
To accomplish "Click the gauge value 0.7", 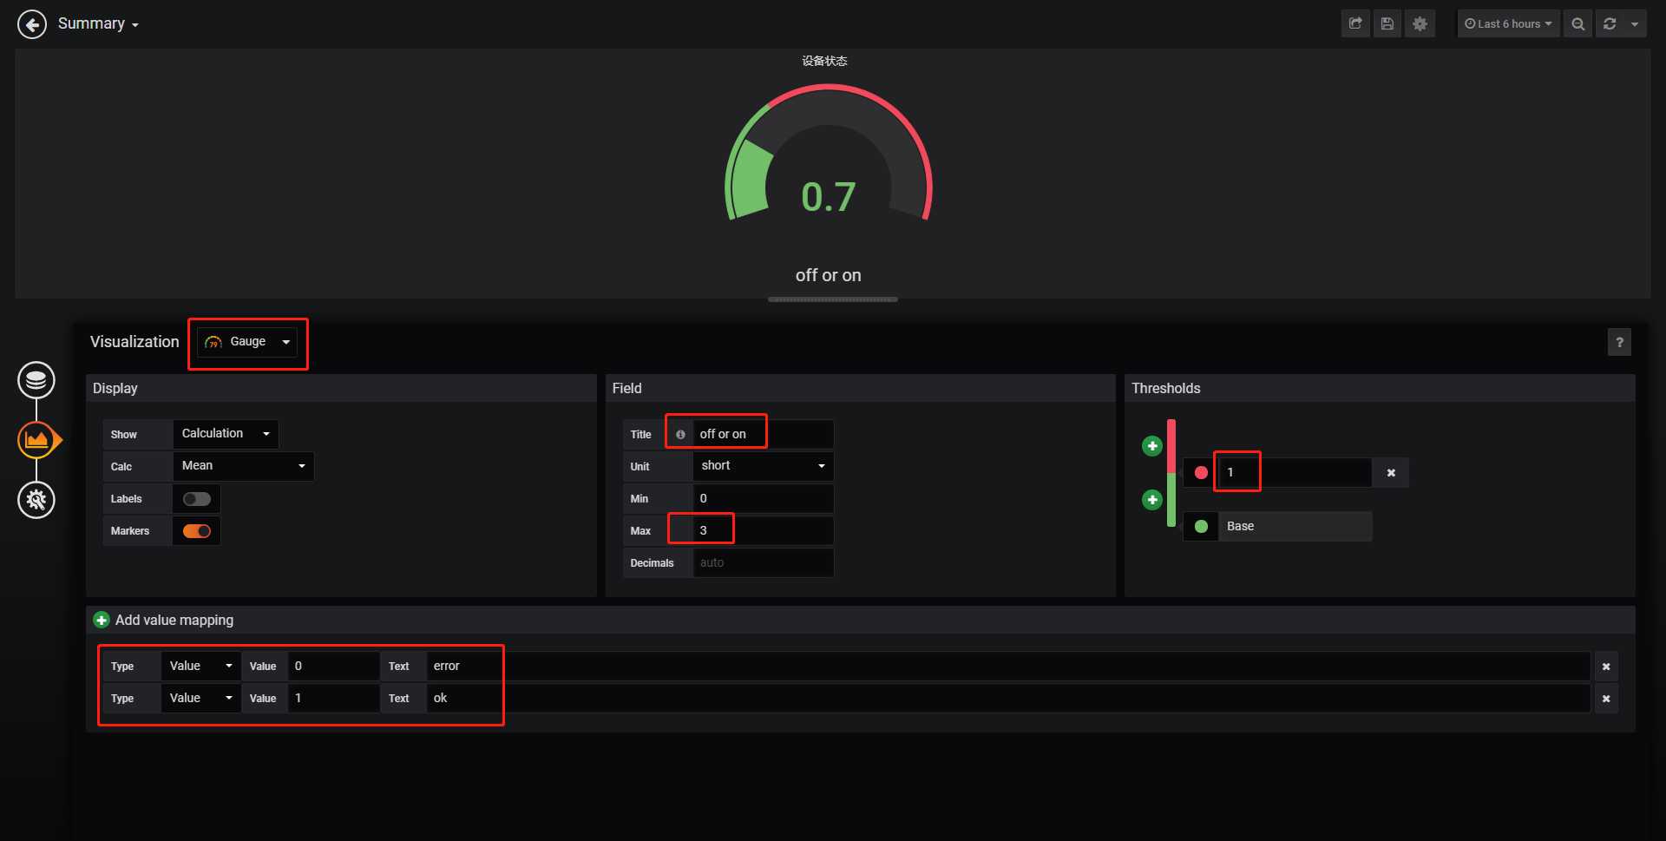I will [x=829, y=197].
